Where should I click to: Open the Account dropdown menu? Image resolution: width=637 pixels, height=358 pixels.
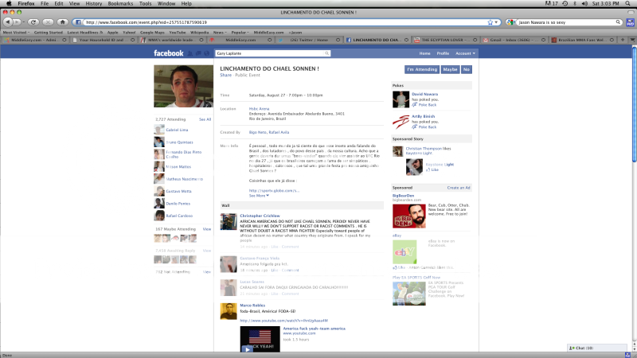coord(466,53)
